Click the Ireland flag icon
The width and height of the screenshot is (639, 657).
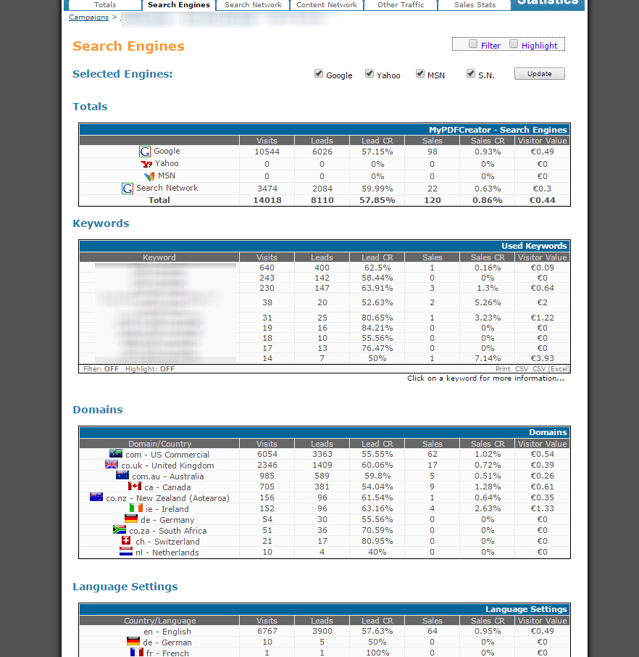135,508
